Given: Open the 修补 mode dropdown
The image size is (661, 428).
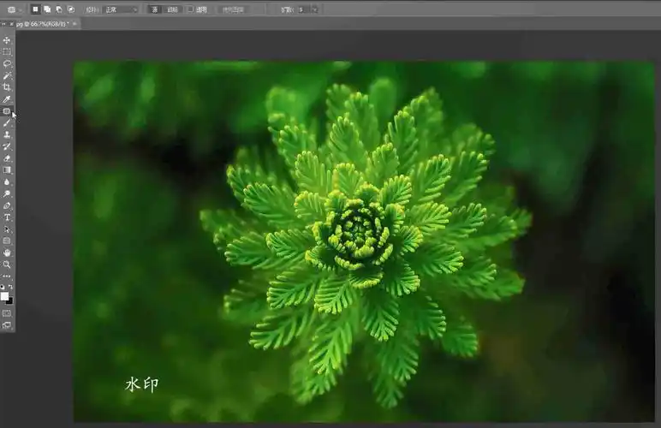Looking at the screenshot, I should (x=121, y=9).
